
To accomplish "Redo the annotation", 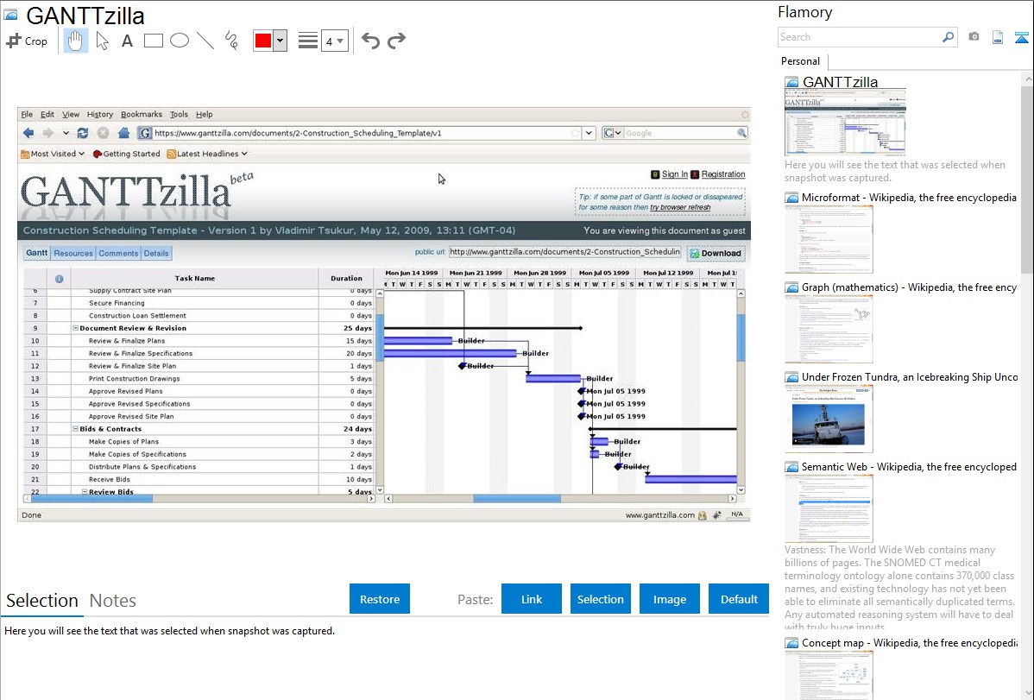I will pos(396,41).
